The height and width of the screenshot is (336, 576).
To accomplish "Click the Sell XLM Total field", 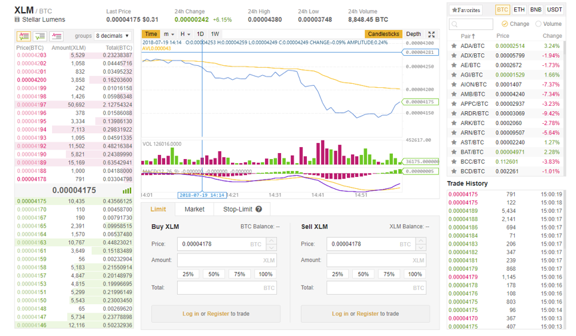I will tap(376, 288).
